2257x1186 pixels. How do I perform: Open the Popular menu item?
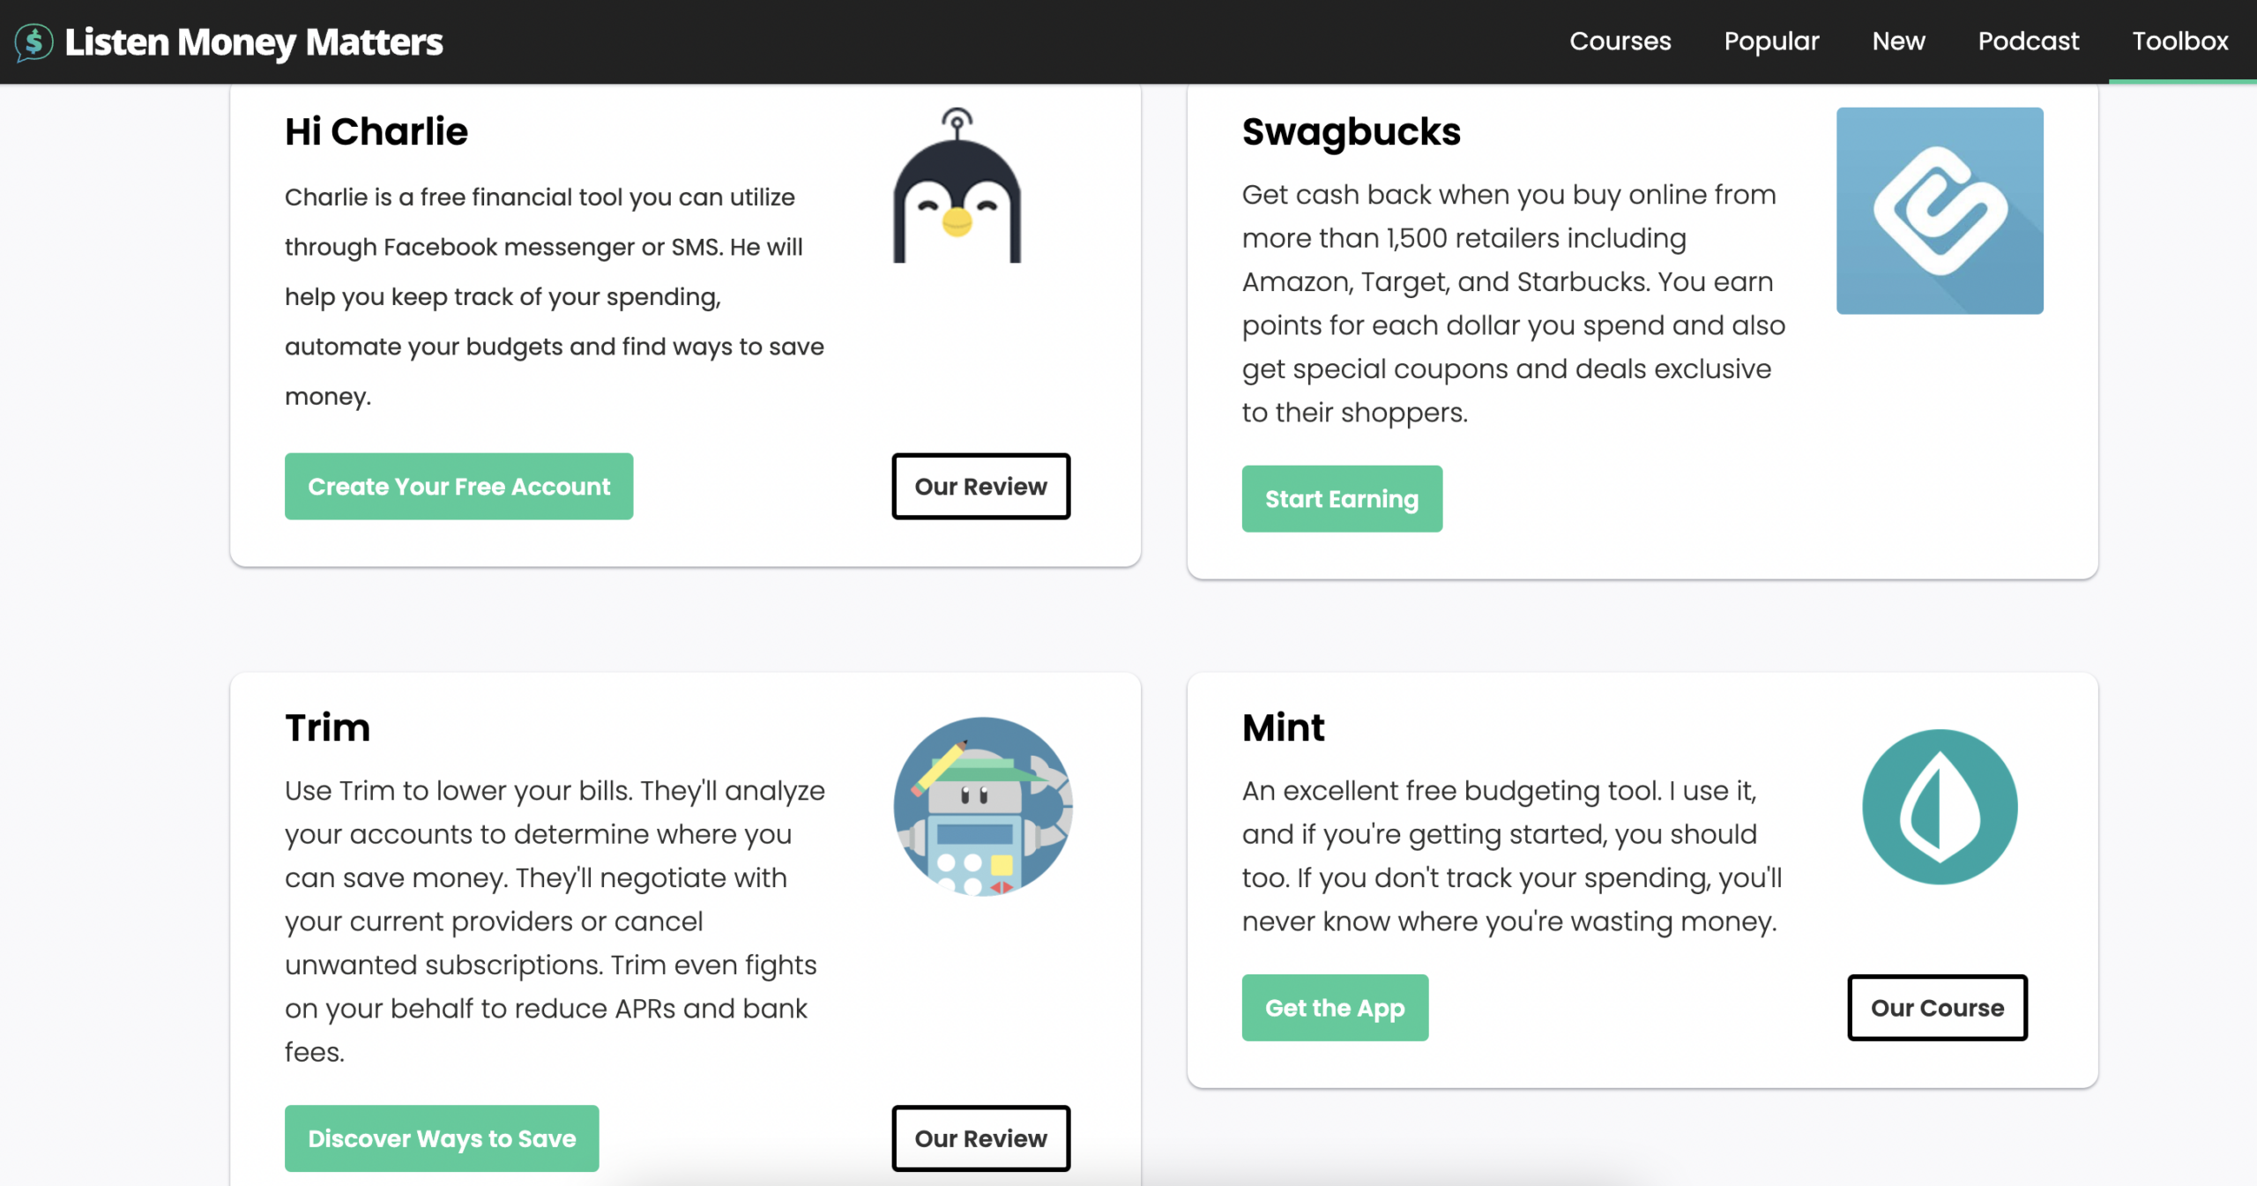click(x=1771, y=41)
